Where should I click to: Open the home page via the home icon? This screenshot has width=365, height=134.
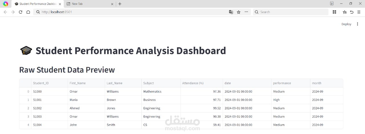(28, 12)
